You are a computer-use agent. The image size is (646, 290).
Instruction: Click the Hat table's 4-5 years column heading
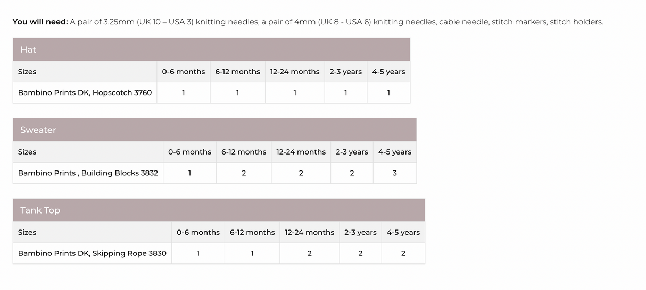click(x=388, y=72)
